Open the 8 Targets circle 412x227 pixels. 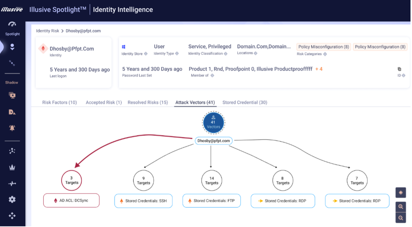tap(283, 181)
